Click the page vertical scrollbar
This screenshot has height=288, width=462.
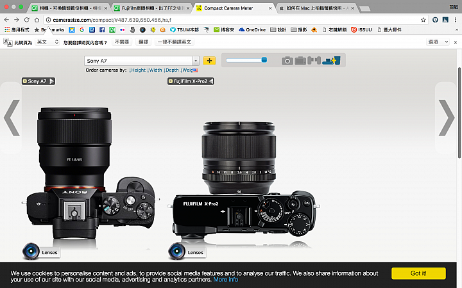[459, 113]
